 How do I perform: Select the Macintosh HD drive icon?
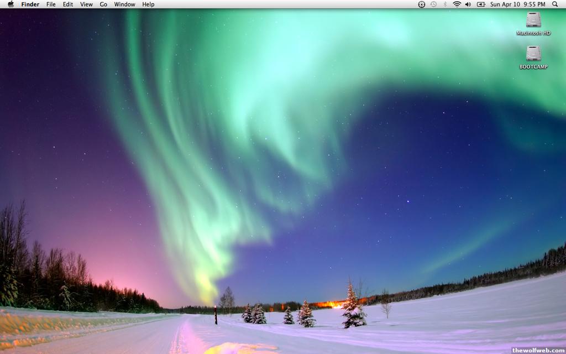pyautogui.click(x=533, y=20)
